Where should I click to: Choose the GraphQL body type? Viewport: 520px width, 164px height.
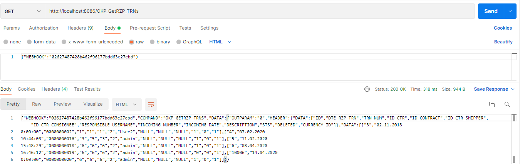click(x=179, y=42)
